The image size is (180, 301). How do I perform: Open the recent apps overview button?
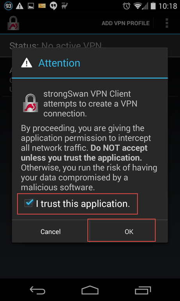coord(143,290)
